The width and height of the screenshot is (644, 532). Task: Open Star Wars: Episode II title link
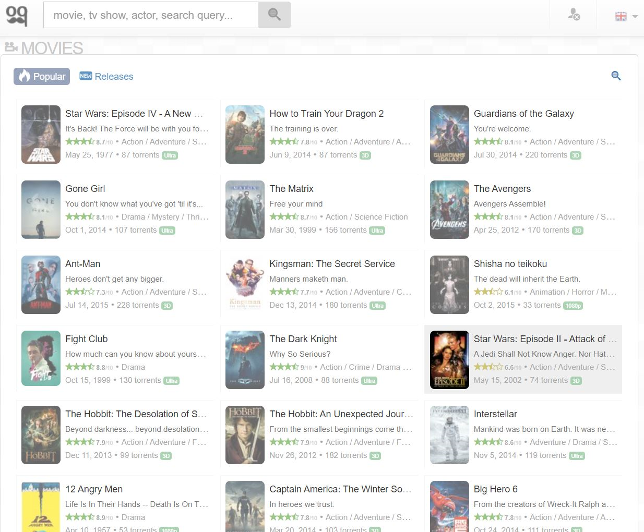tap(545, 339)
